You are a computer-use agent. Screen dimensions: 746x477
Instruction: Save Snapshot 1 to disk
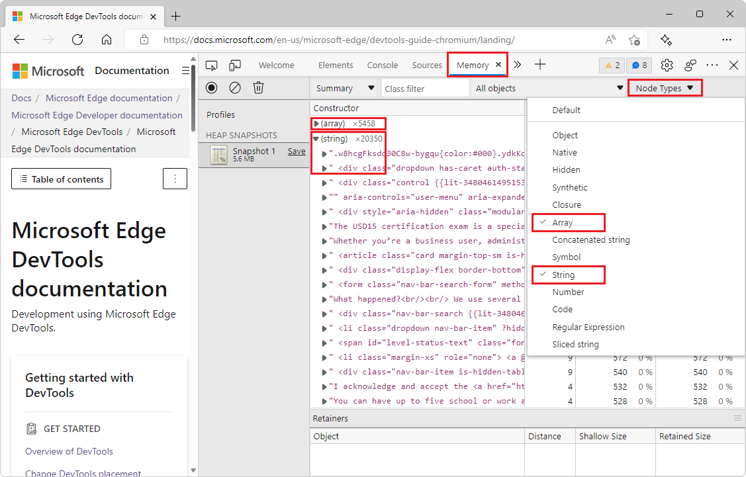[296, 151]
